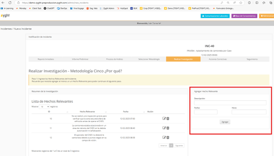Click the Descripción input field
This screenshot has width=274, height=156.
click(x=230, y=103)
